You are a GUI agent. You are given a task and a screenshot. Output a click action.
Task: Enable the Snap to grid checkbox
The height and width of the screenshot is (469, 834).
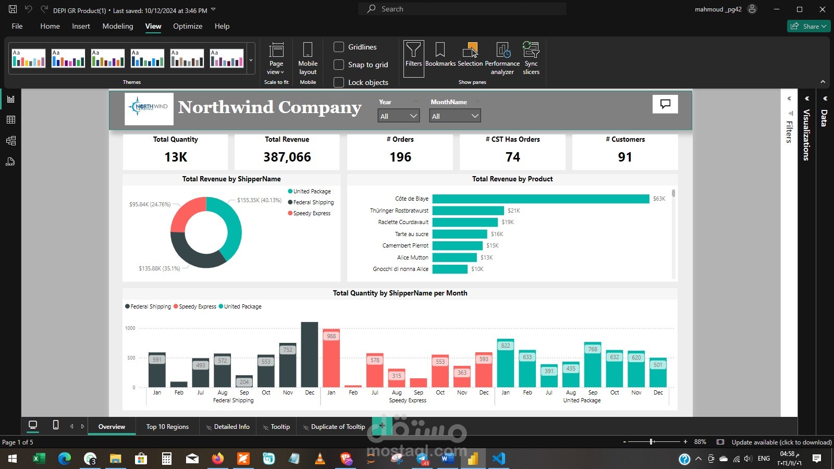pyautogui.click(x=339, y=65)
